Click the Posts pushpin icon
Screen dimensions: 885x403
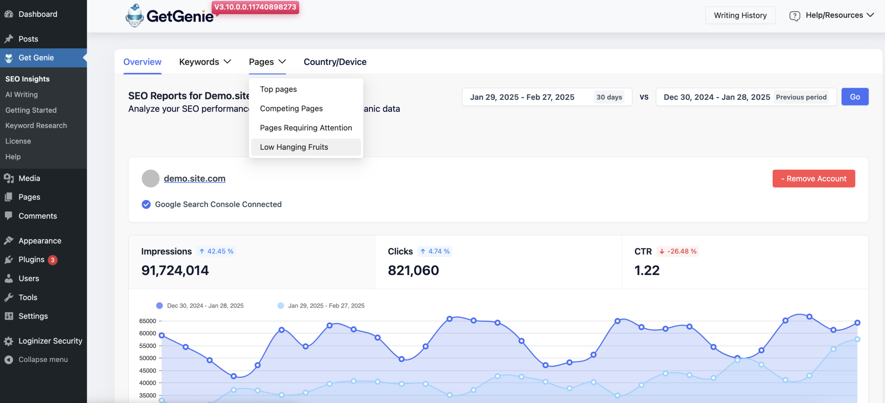(9, 39)
